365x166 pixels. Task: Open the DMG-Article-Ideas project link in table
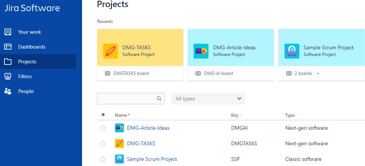[148, 128]
